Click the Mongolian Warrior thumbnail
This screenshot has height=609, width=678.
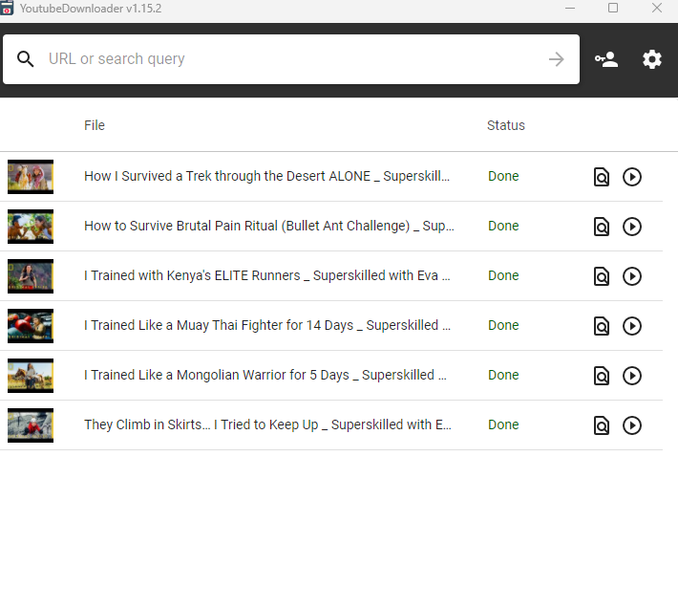[31, 376]
